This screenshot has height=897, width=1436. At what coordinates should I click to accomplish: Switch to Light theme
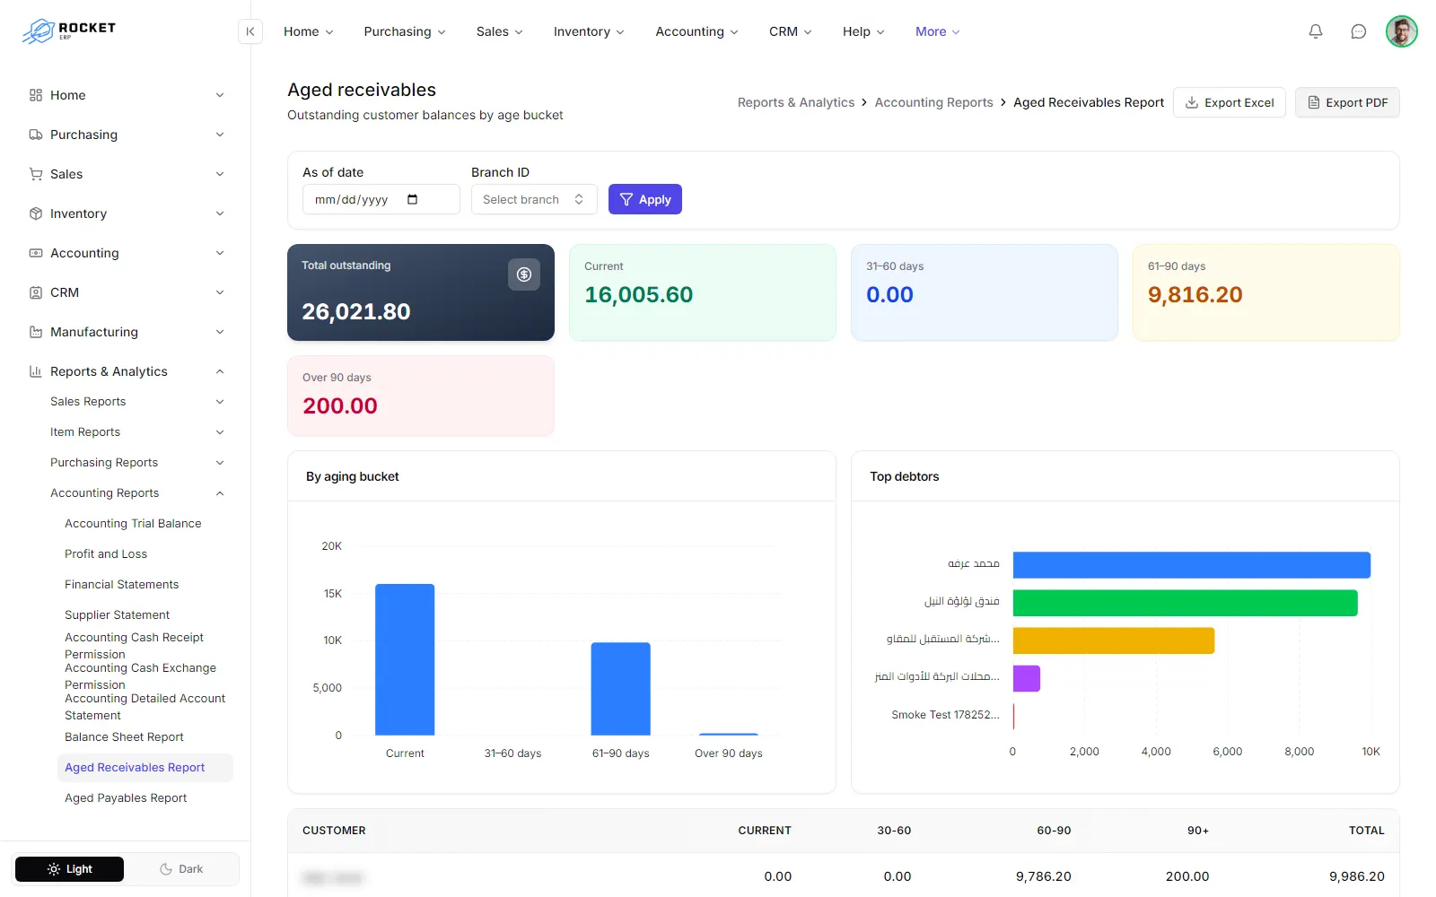(70, 869)
